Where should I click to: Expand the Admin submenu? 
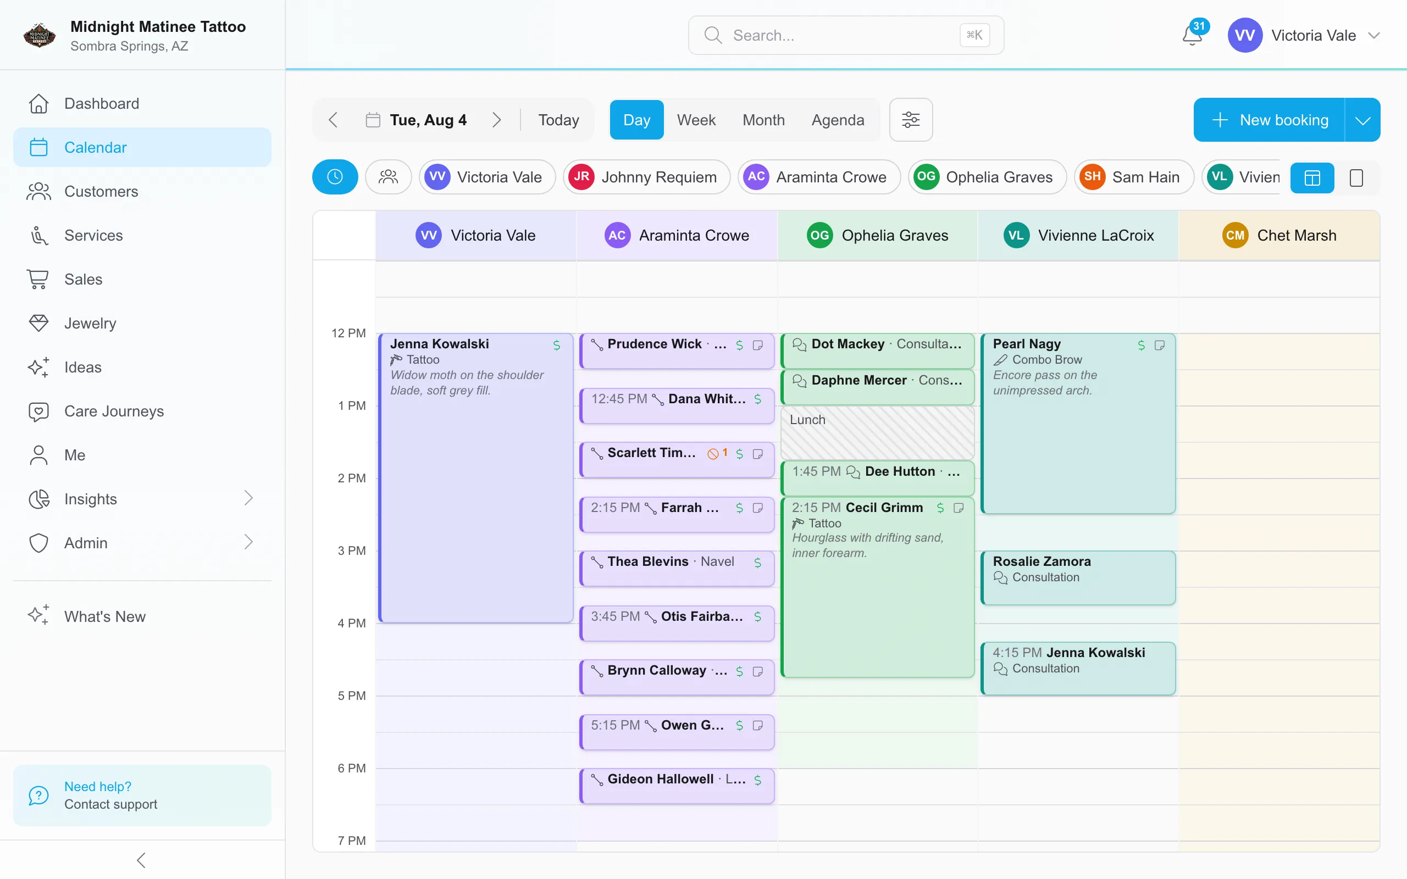[x=248, y=542]
